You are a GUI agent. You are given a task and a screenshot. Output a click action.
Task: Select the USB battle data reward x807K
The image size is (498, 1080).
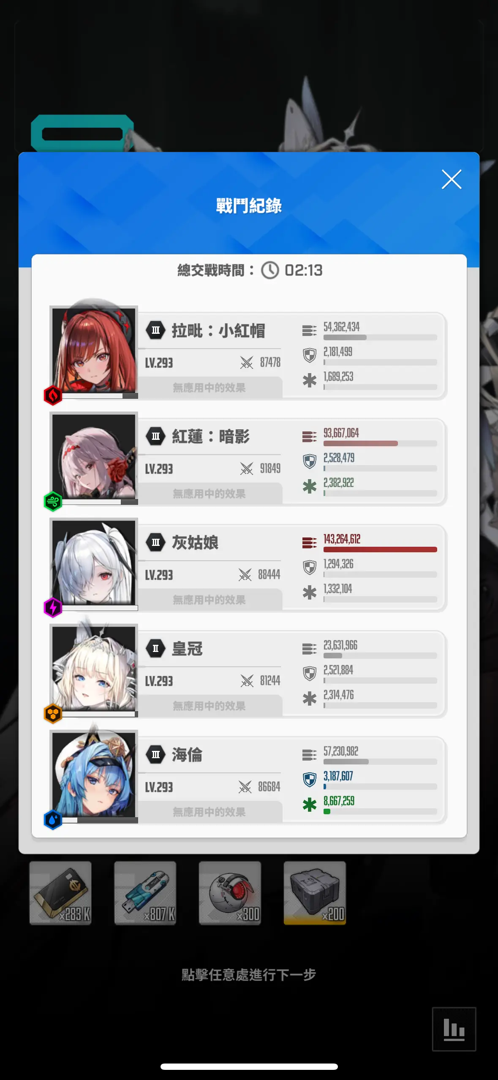pos(145,893)
